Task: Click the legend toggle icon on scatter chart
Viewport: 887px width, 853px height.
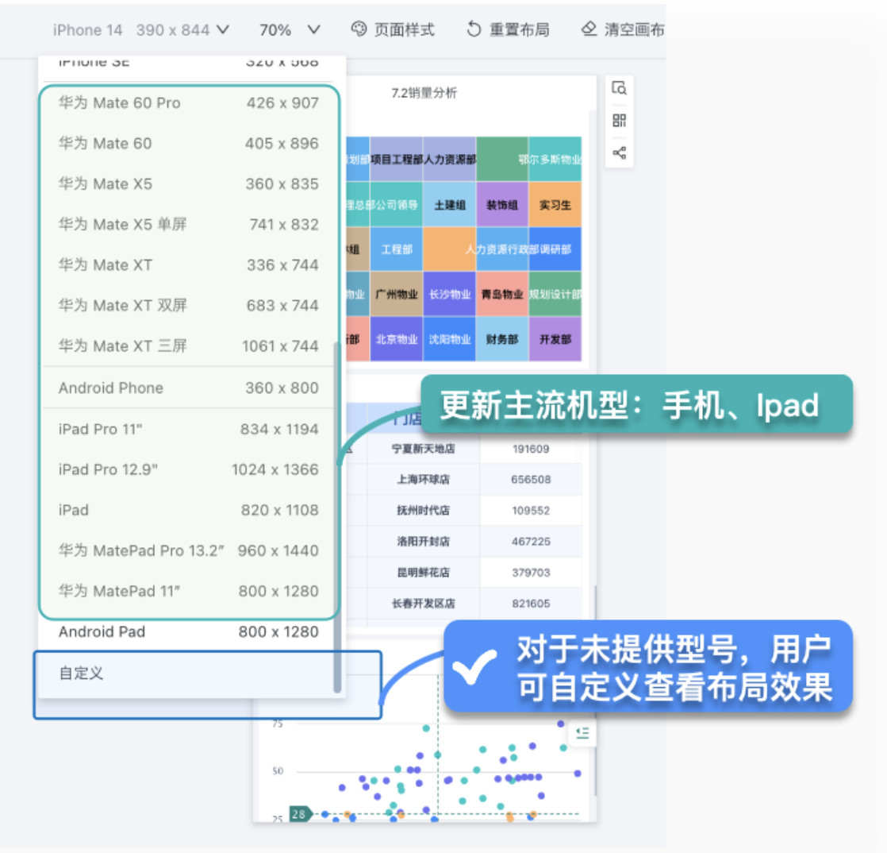Action: coord(582,733)
